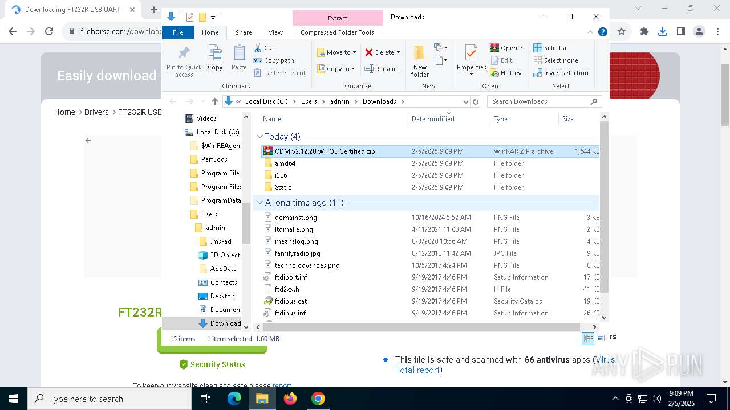Click Invert selection in ribbon
730x410 pixels.
[561, 73]
